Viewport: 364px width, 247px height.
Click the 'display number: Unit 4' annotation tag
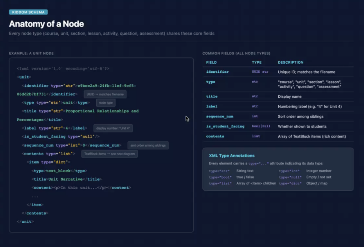113,128
